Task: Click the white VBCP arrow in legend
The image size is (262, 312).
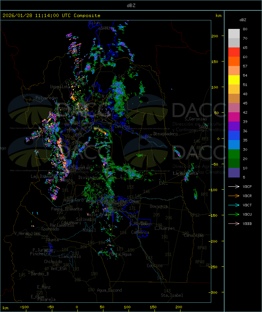Action: point(234,186)
